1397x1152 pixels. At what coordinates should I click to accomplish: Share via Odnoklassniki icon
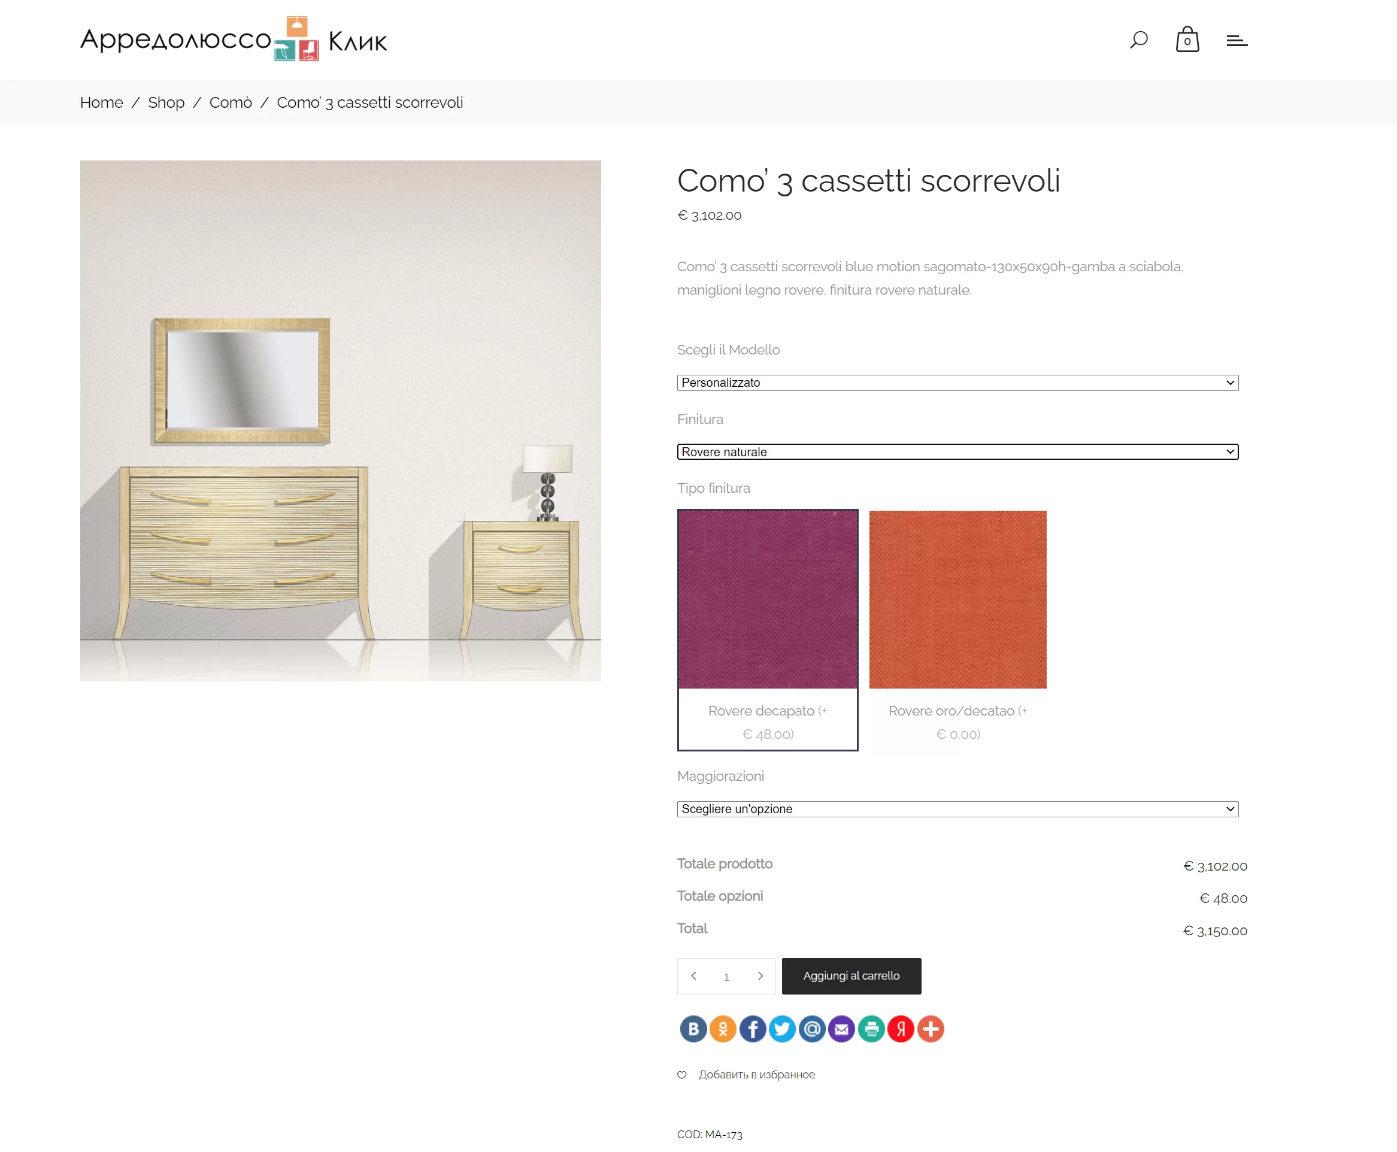[723, 1029]
